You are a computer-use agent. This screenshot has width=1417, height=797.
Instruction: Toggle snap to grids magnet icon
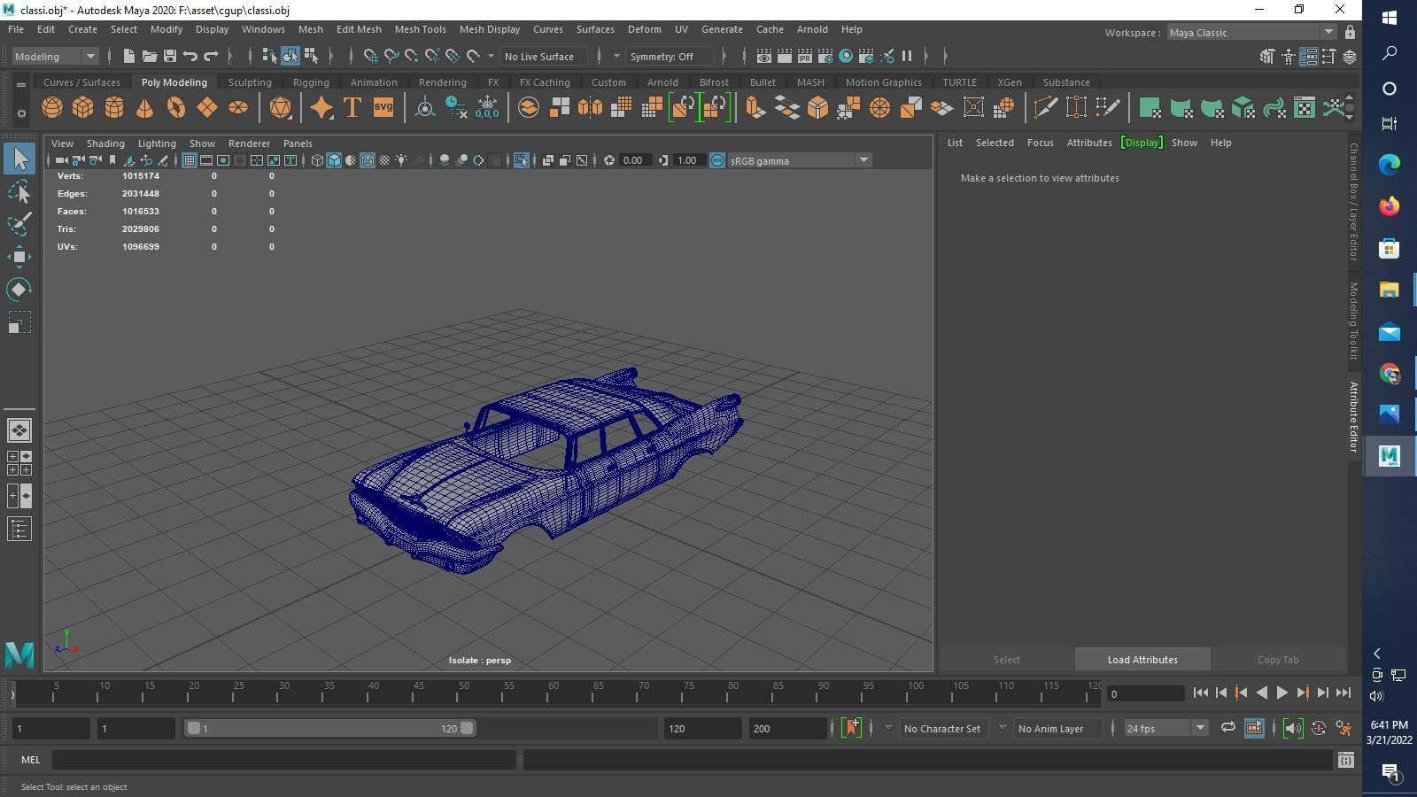[x=371, y=56]
